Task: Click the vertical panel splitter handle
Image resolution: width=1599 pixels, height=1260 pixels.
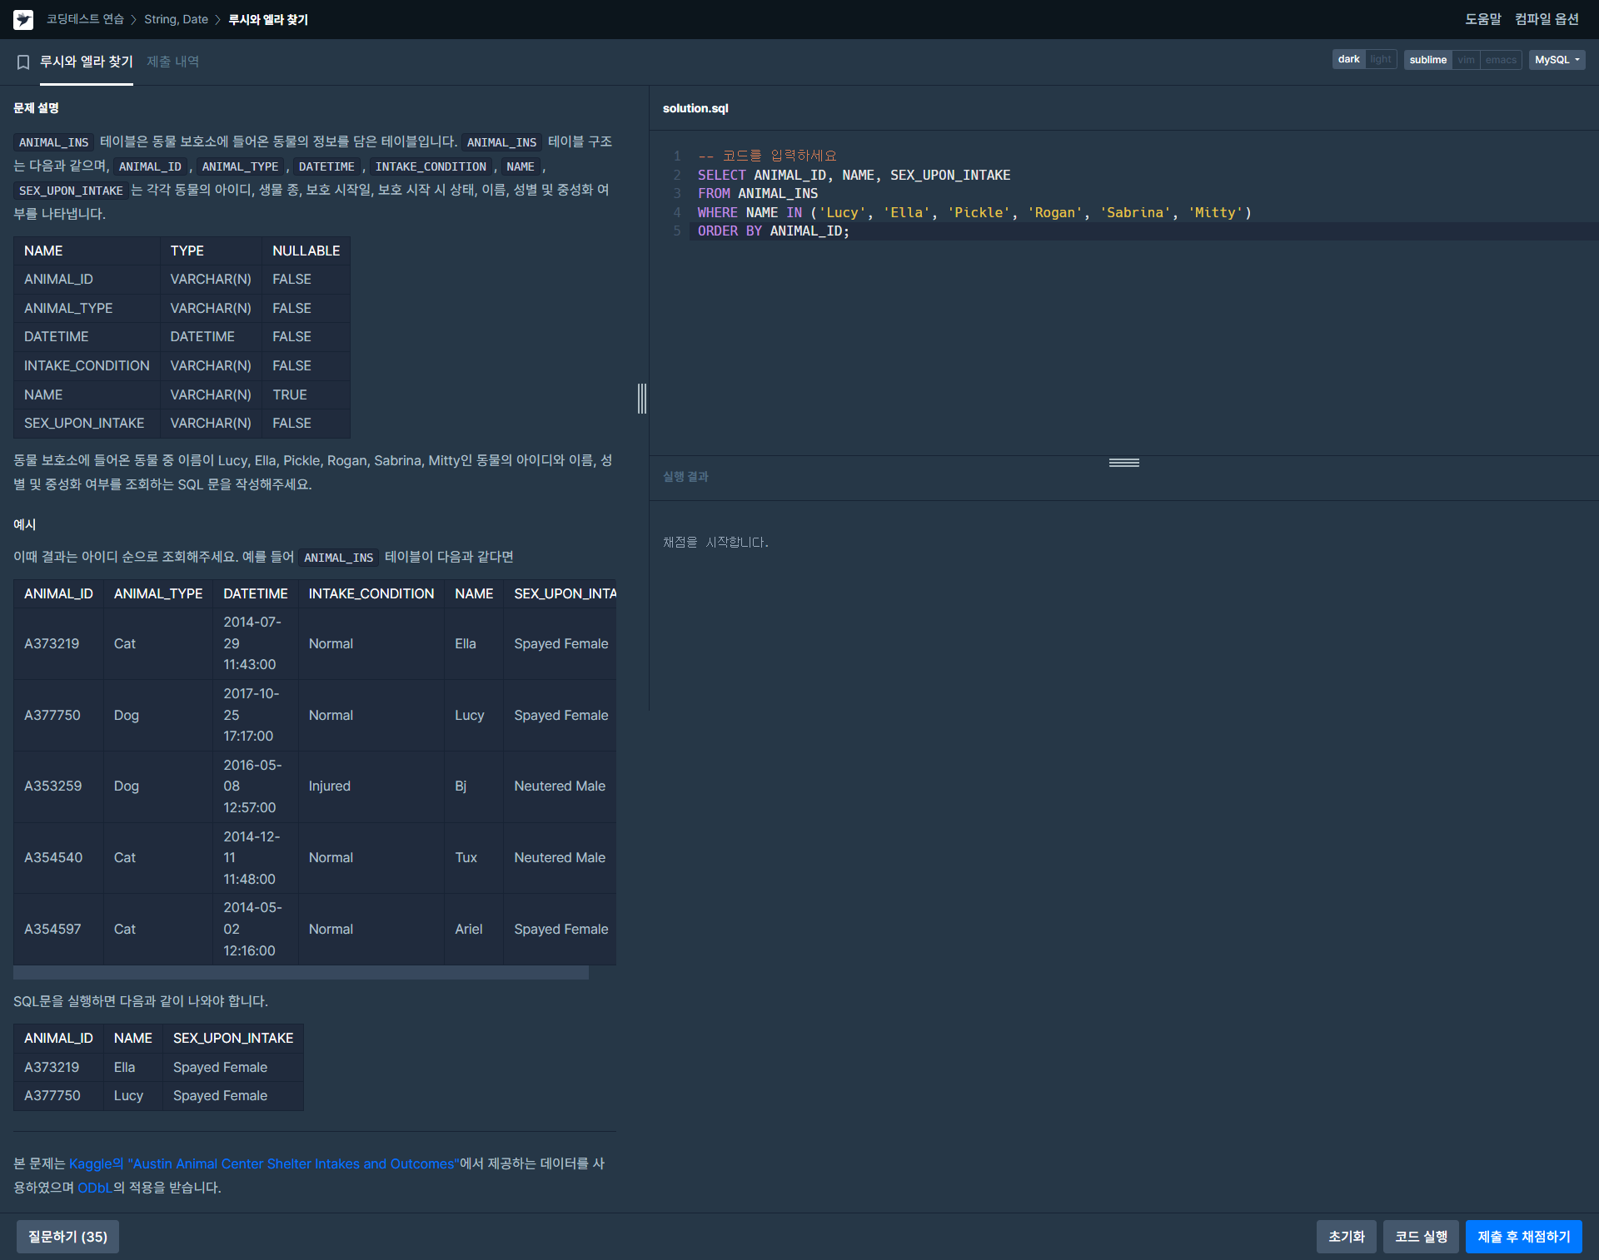Action: [x=642, y=399]
